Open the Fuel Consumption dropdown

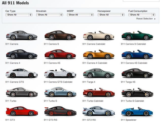click(x=142, y=15)
